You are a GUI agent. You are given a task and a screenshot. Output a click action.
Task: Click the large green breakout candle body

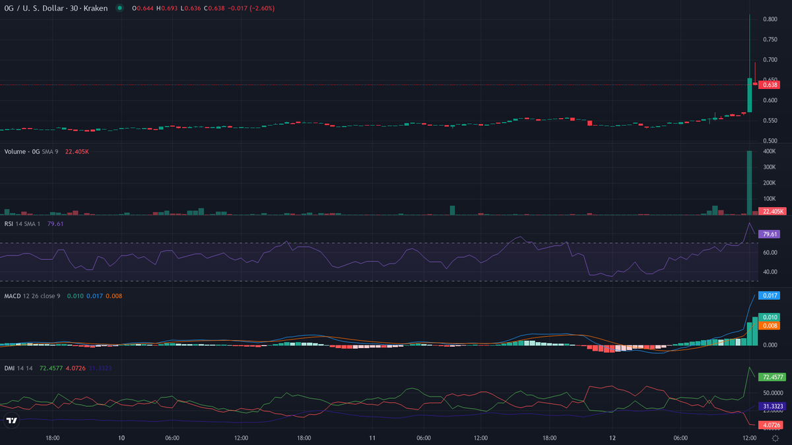click(749, 95)
